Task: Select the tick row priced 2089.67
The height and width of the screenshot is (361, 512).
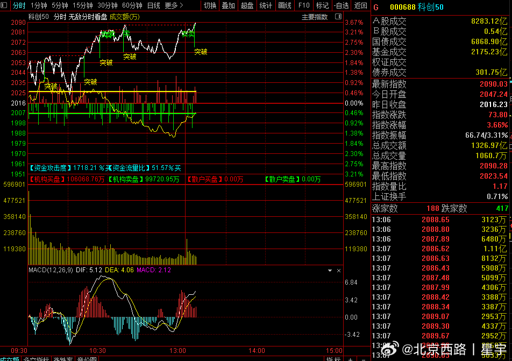Action: click(x=439, y=336)
